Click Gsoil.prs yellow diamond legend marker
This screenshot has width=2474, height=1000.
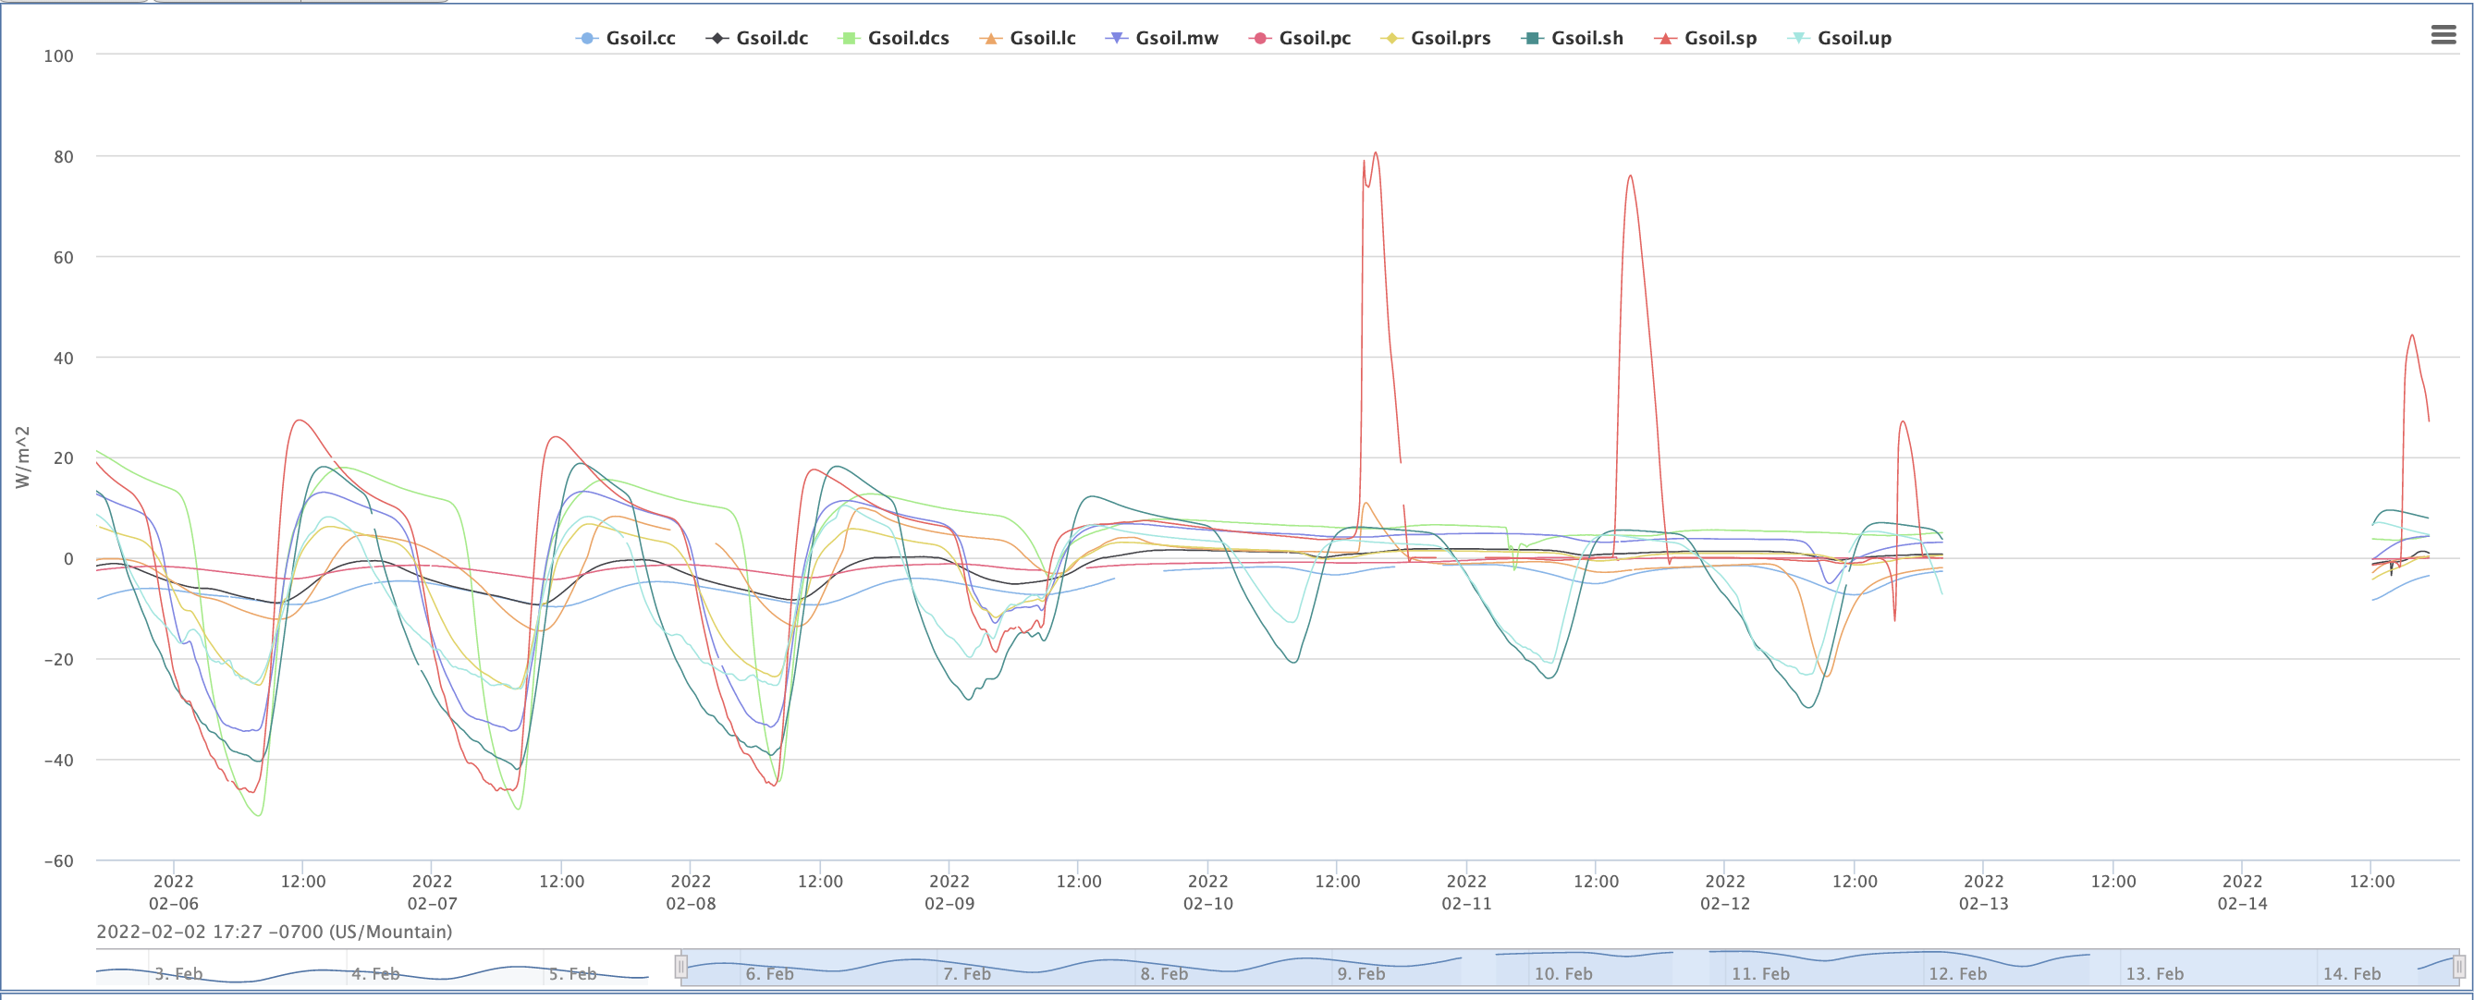pyautogui.click(x=1390, y=39)
